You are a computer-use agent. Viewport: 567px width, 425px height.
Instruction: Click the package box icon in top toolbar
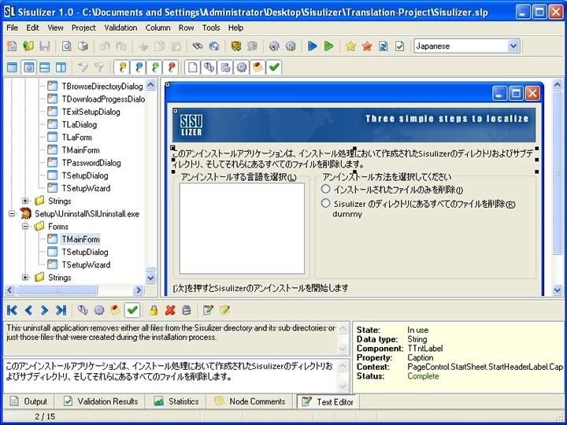(x=83, y=46)
